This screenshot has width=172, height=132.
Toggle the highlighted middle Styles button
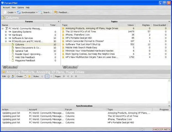click(47, 76)
